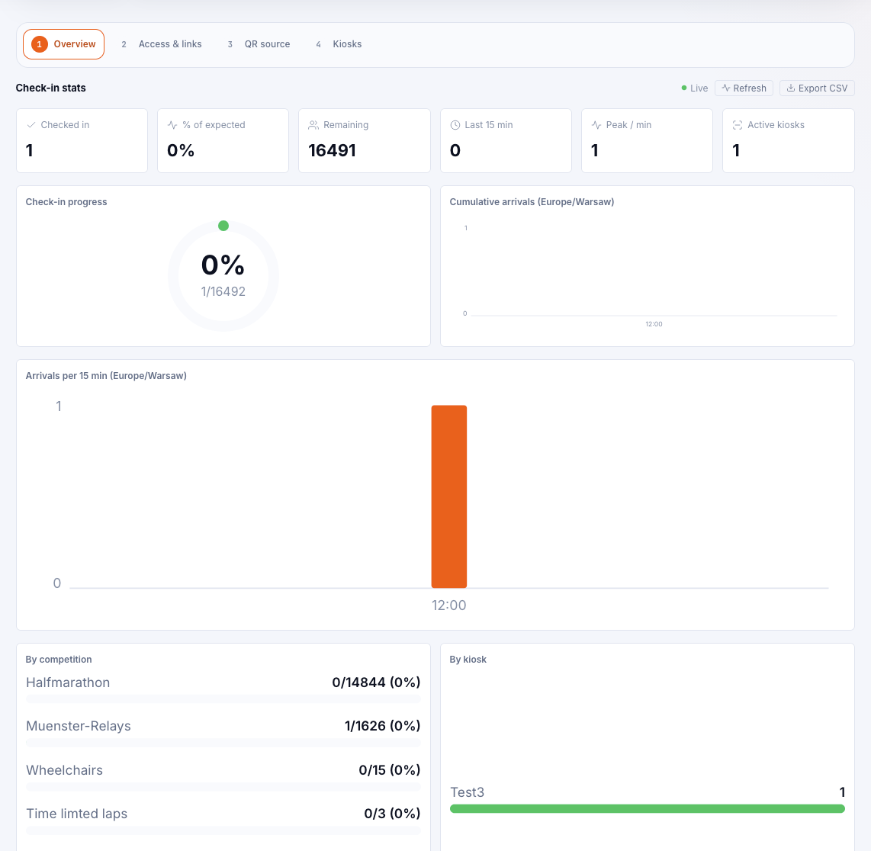Click the orange step 1 badge
Screen dimensions: 871x851
pyautogui.click(x=40, y=44)
